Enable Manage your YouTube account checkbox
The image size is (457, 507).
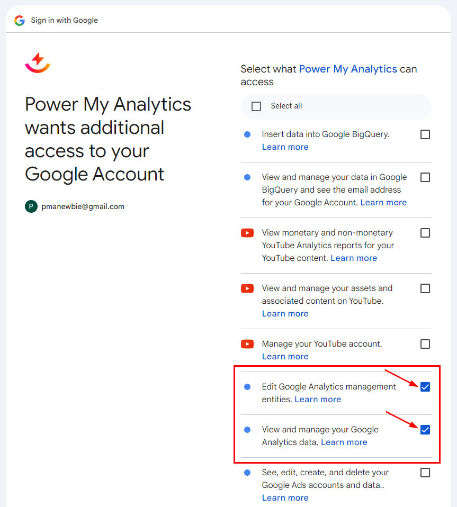click(425, 344)
